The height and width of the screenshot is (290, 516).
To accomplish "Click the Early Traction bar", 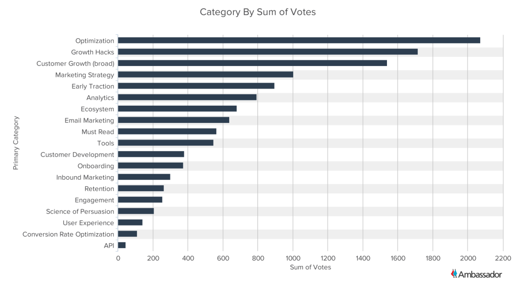I will (x=196, y=86).
